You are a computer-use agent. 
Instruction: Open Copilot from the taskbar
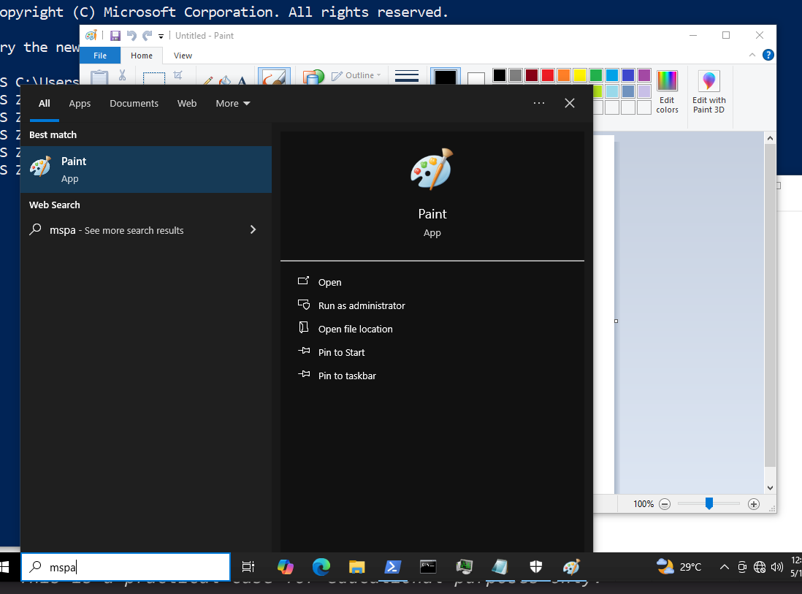(x=286, y=567)
